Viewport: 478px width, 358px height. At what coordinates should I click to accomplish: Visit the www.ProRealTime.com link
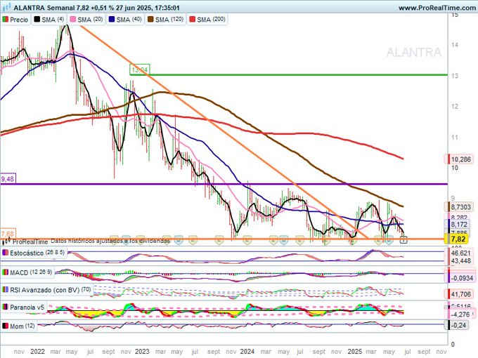click(x=437, y=8)
